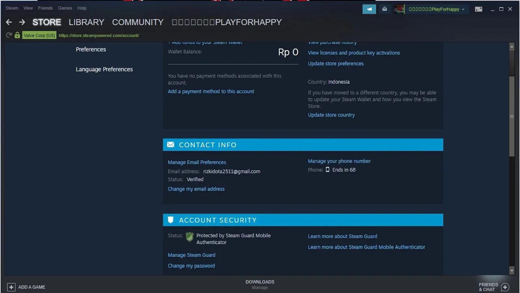
Task: Open Manage Email Preferences
Action: tap(197, 162)
